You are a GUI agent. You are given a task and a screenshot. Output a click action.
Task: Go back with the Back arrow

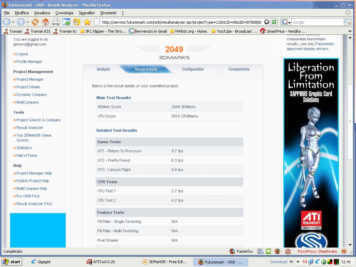point(7,22)
